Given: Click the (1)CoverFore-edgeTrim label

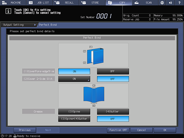Looking at the screenshot, I should pos(38,71).
